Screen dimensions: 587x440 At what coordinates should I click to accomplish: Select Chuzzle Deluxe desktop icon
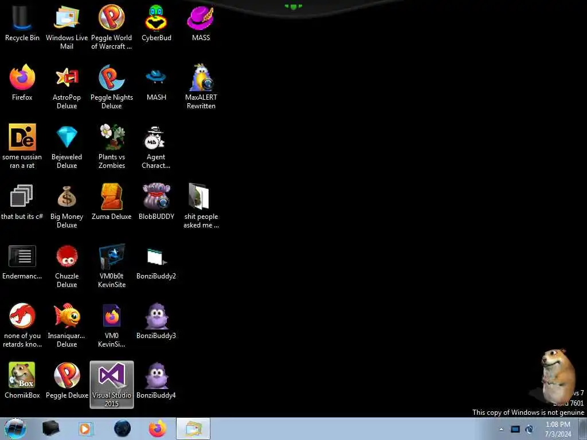tap(66, 266)
